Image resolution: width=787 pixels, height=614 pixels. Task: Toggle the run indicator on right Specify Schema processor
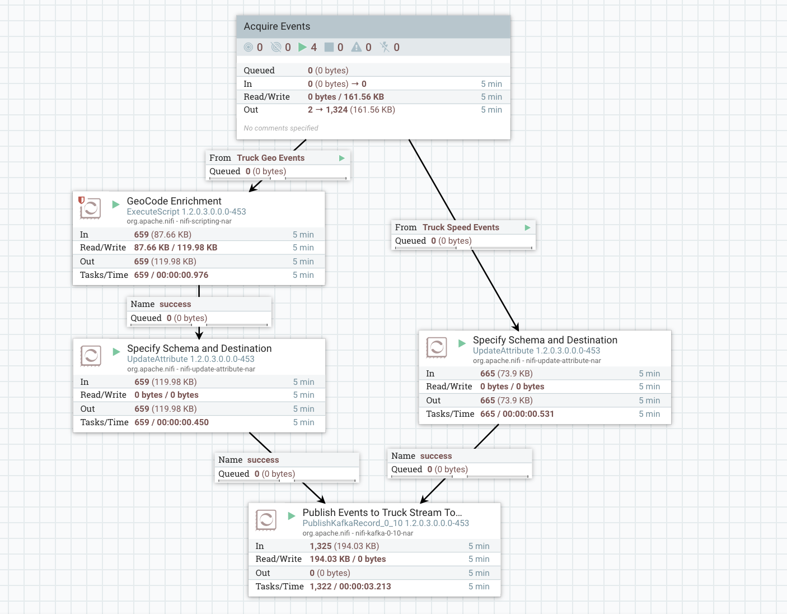tap(461, 343)
